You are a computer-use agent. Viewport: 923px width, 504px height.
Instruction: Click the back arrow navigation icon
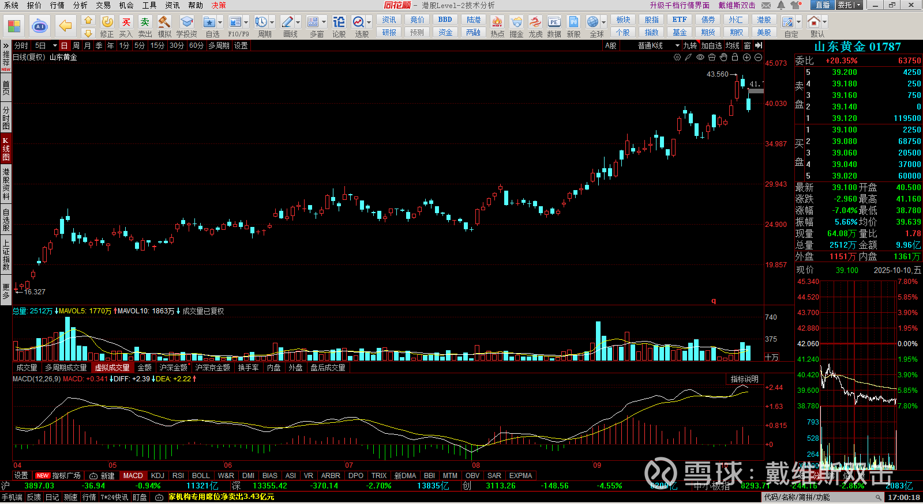66,26
